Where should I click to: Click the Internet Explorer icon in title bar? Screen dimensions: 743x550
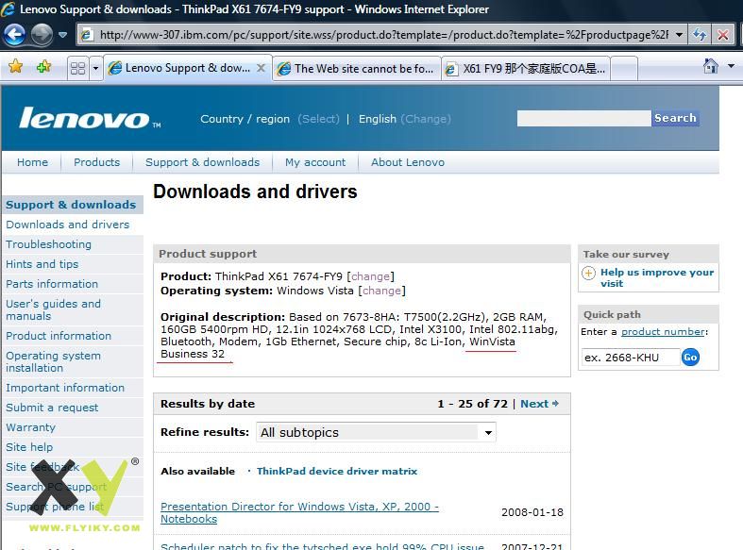click(8, 9)
